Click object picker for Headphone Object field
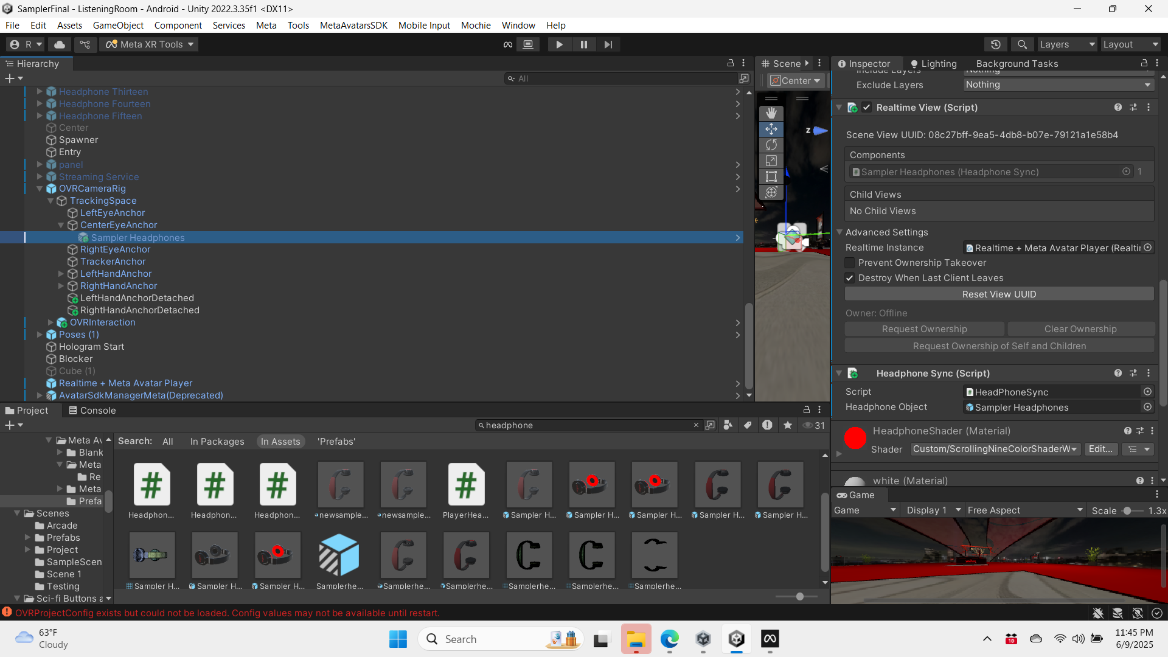Image resolution: width=1168 pixels, height=657 pixels. (1147, 407)
